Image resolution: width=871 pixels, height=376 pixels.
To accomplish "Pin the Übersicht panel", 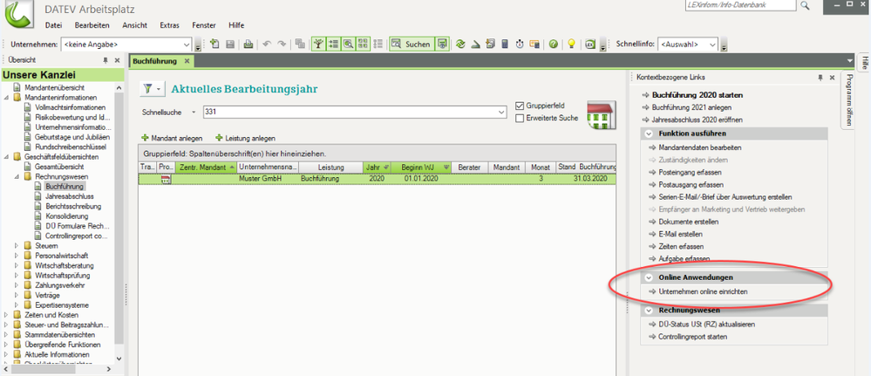I will (x=105, y=60).
